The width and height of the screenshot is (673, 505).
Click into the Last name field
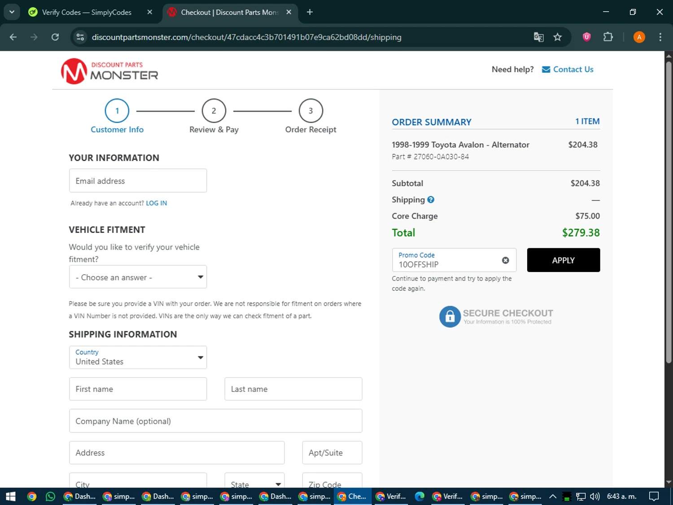point(293,389)
